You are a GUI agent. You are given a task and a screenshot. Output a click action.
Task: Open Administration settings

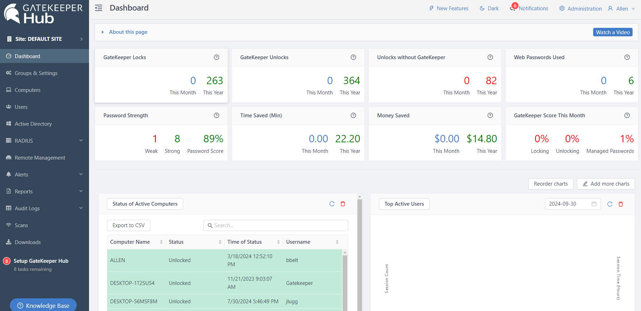coord(580,8)
